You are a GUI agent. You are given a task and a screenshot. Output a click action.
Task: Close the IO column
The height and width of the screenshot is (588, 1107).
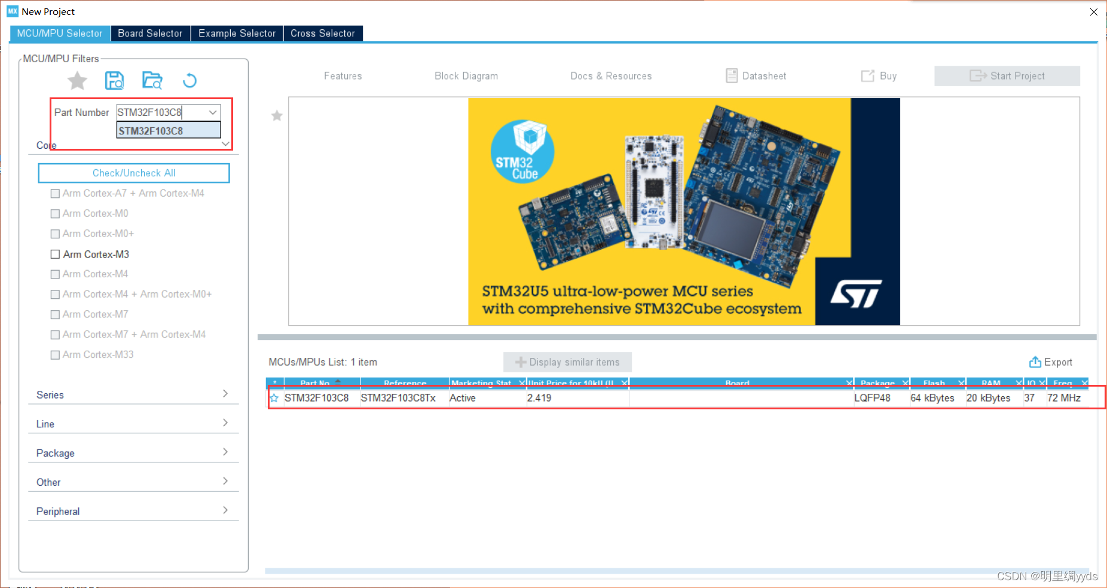click(x=1042, y=382)
